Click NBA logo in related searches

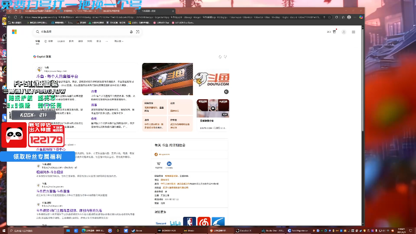(x=189, y=222)
